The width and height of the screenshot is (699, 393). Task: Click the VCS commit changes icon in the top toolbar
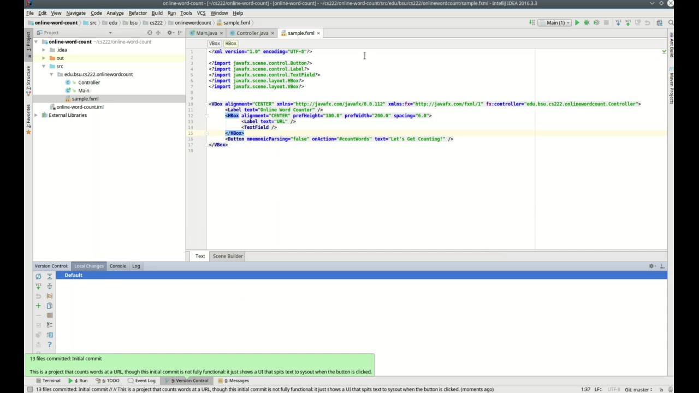tap(628, 23)
